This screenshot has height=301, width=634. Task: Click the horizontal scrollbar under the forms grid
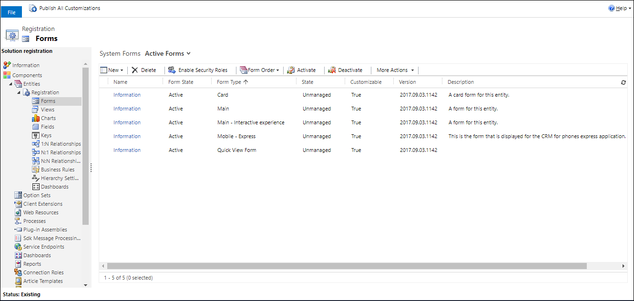pyautogui.click(x=347, y=266)
